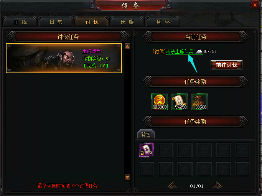Select the 讨伐 tab

pyautogui.click(x=92, y=22)
